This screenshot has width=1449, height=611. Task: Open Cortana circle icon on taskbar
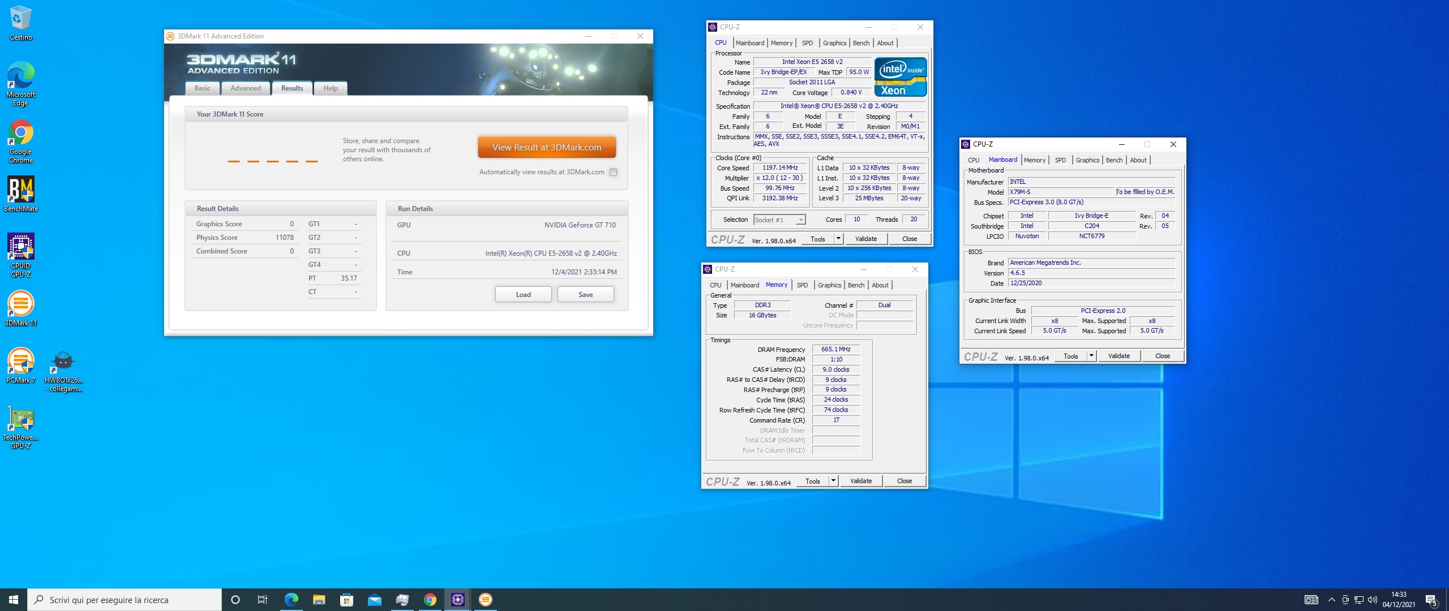point(235,600)
